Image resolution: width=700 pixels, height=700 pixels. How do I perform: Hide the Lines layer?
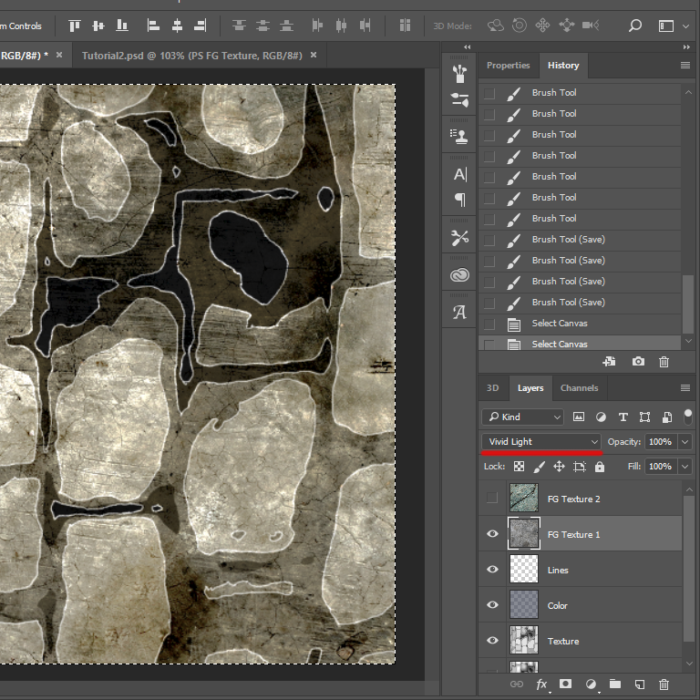[x=492, y=569]
